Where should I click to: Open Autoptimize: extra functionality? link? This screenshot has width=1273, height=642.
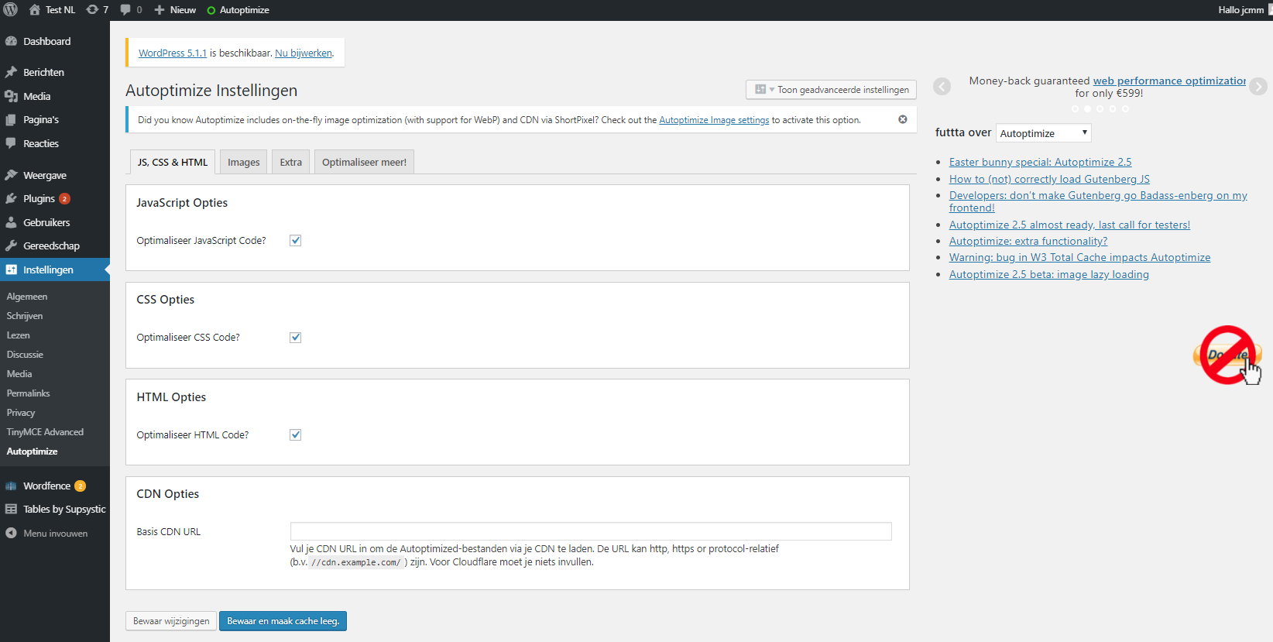(1028, 241)
